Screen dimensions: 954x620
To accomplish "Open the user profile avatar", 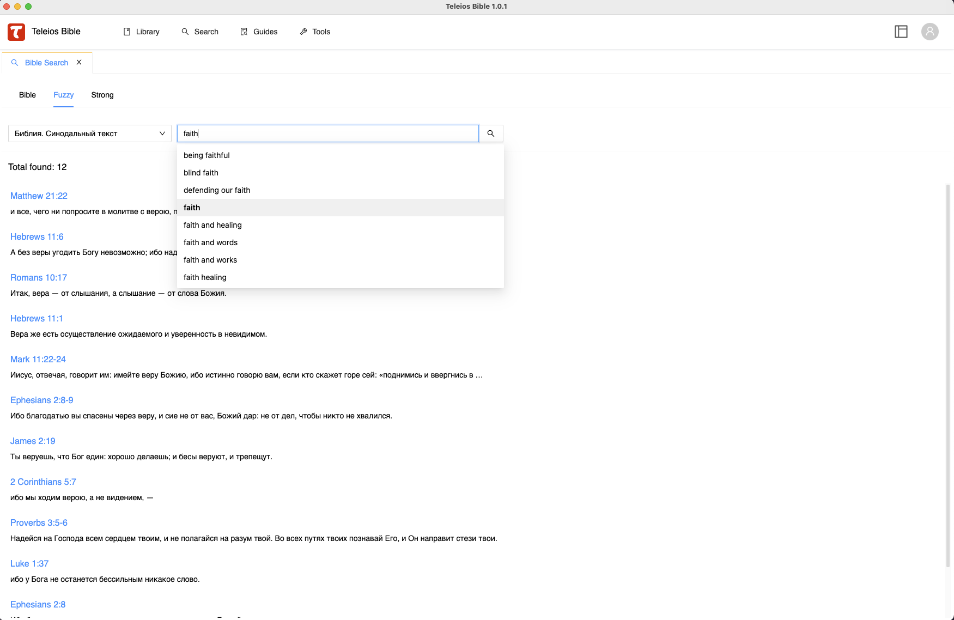I will click(930, 32).
